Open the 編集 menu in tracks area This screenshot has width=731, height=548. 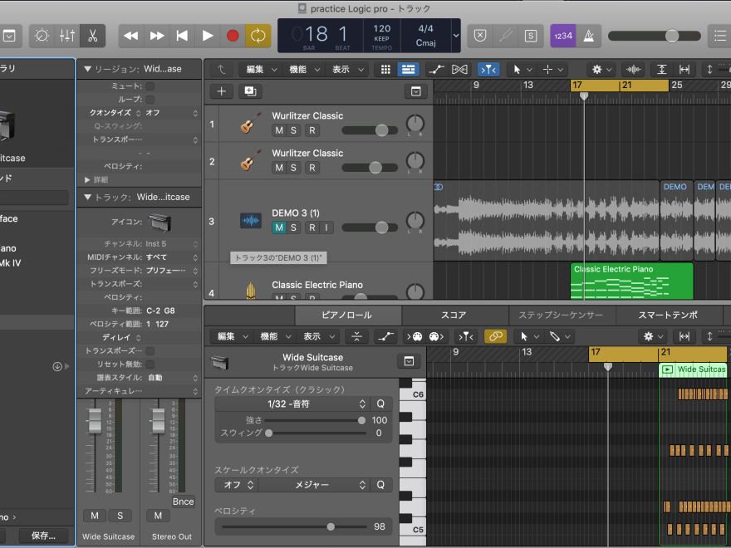coord(259,70)
